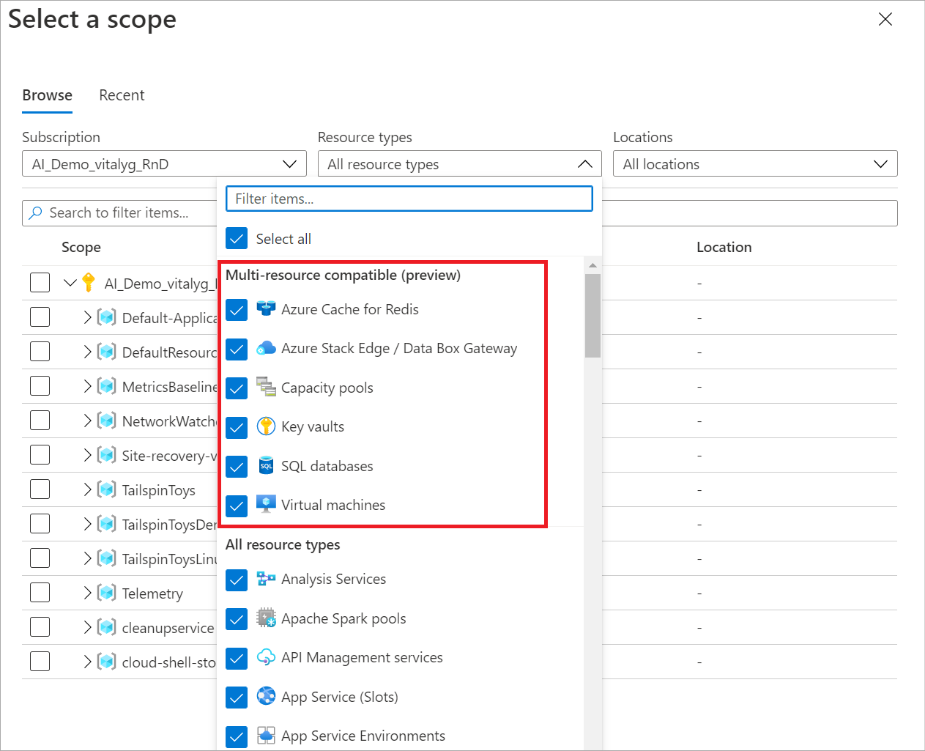Click the Analysis Services icon
The width and height of the screenshot is (925, 751).
pyautogui.click(x=266, y=579)
